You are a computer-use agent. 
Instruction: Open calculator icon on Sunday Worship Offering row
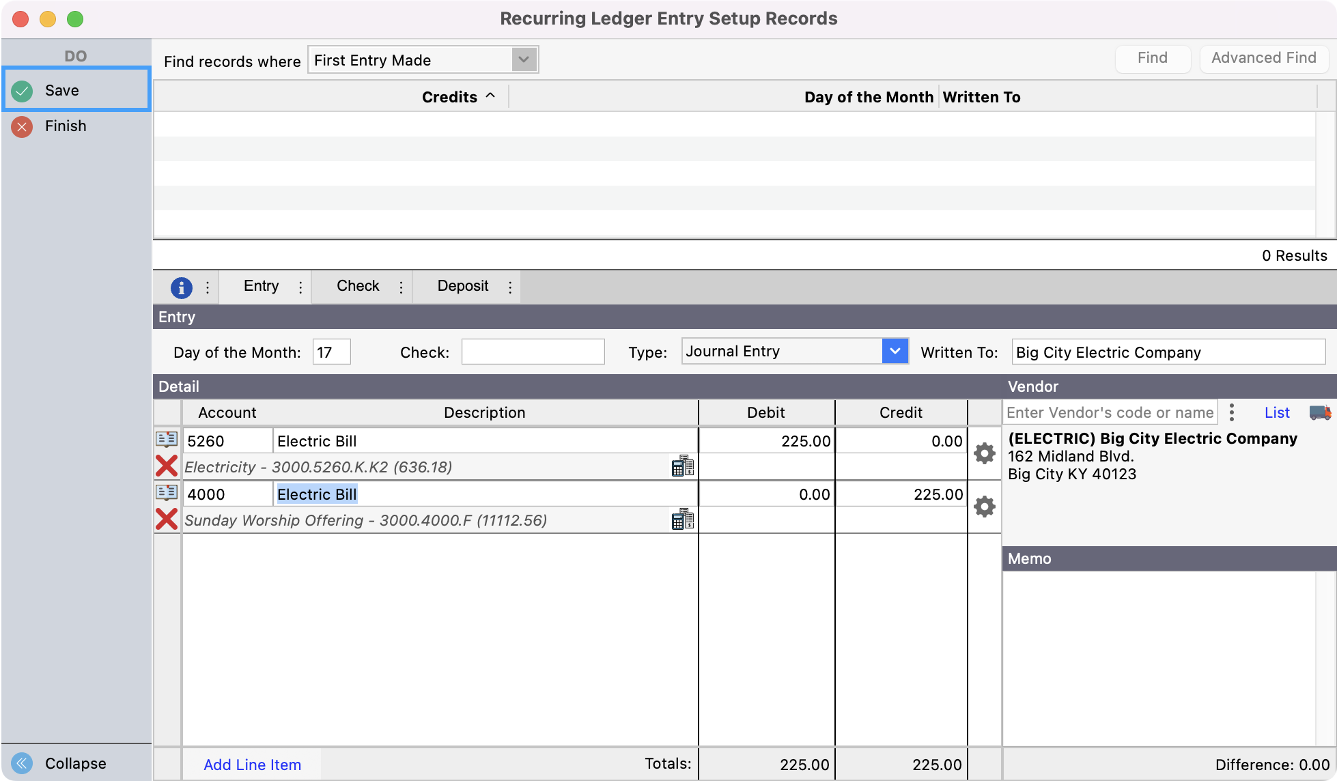pos(682,520)
